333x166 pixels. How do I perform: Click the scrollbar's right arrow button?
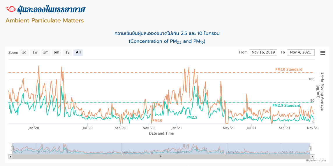(x=312, y=156)
